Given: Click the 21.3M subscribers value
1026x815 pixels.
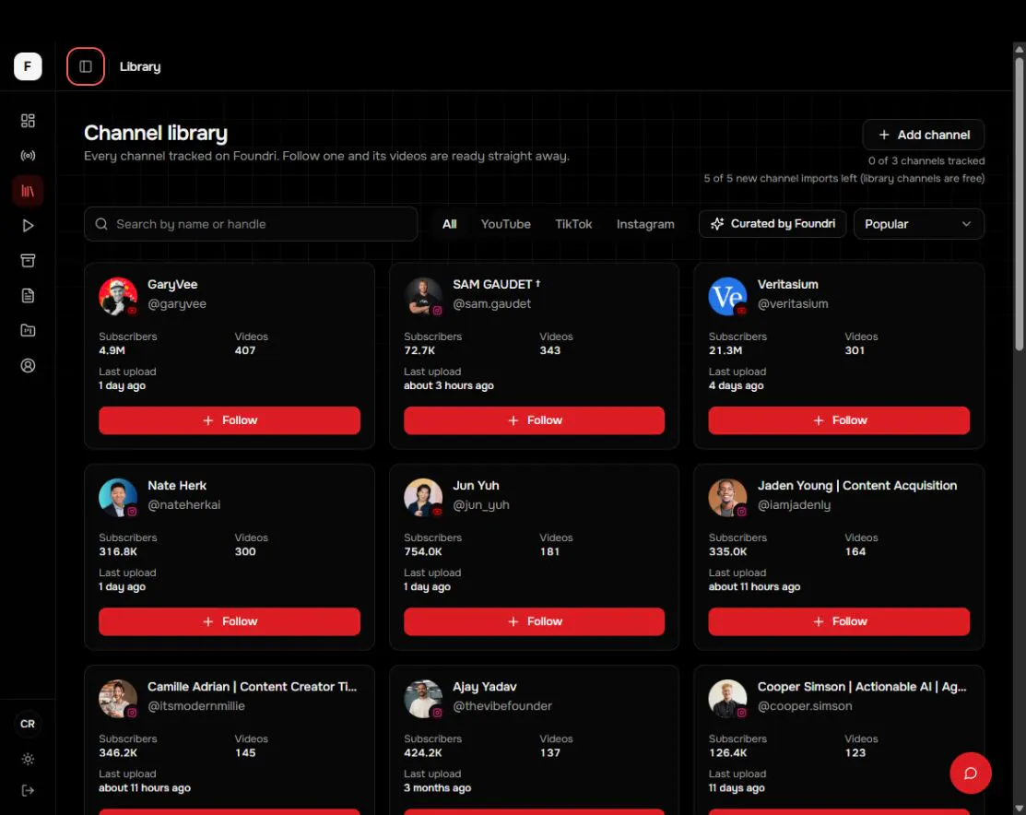Looking at the screenshot, I should 725,350.
